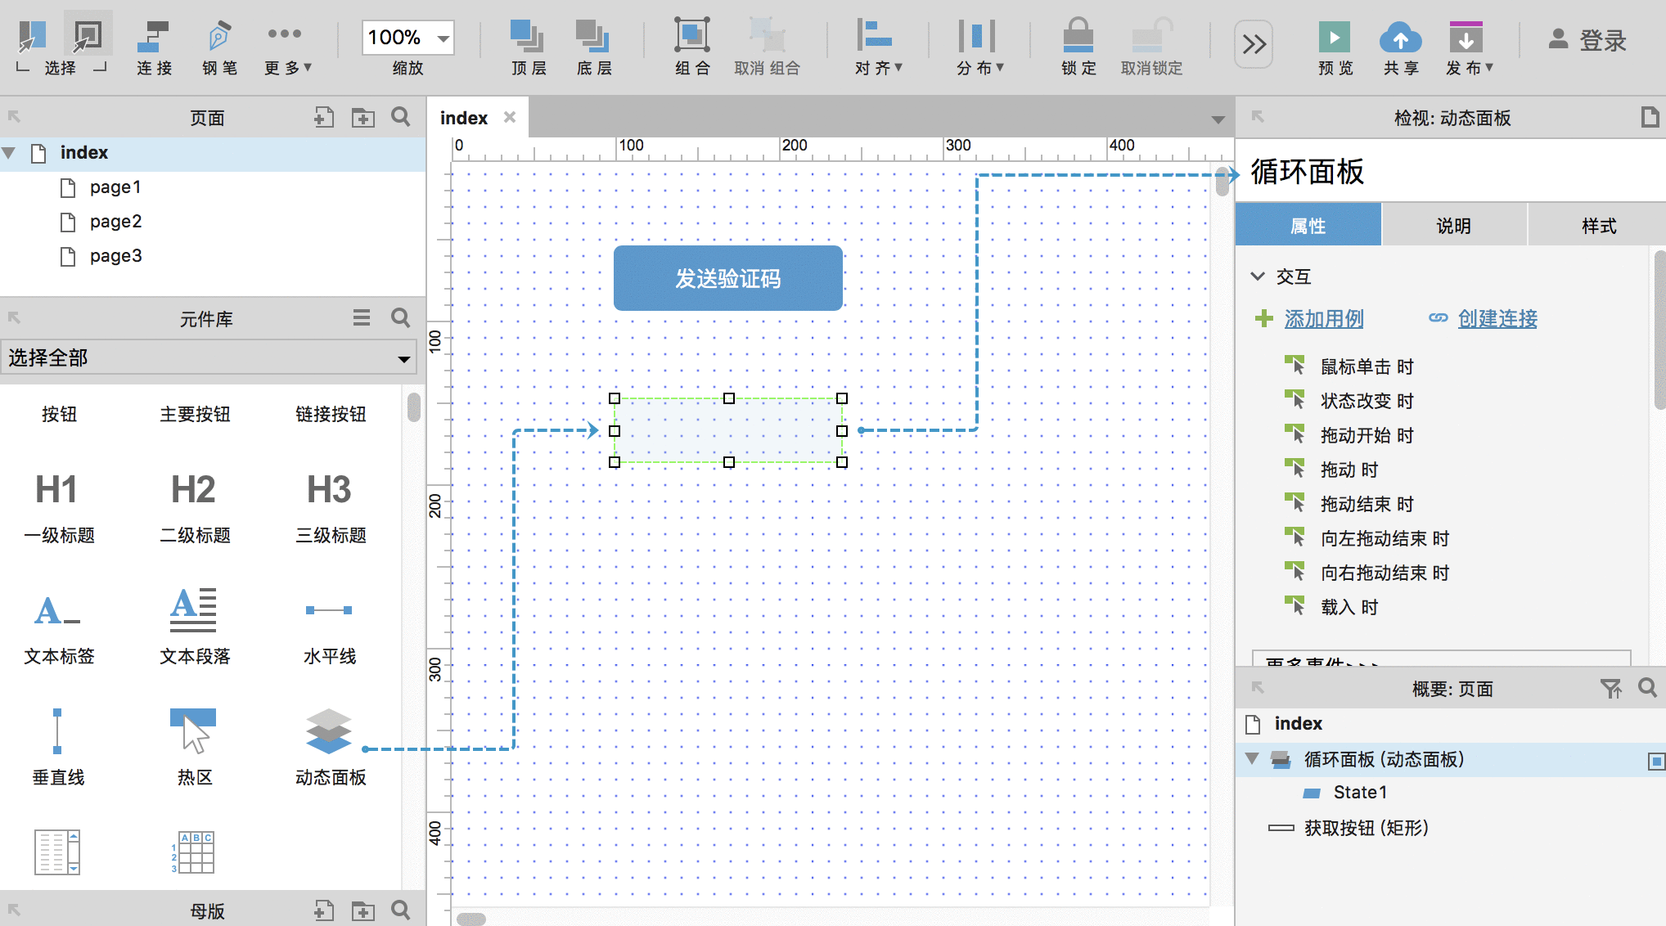This screenshot has width=1666, height=926.
Task: Collapse the 交互 interactions section
Action: click(x=1258, y=276)
